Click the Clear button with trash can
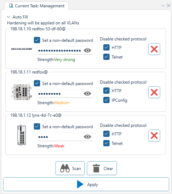 102,168
